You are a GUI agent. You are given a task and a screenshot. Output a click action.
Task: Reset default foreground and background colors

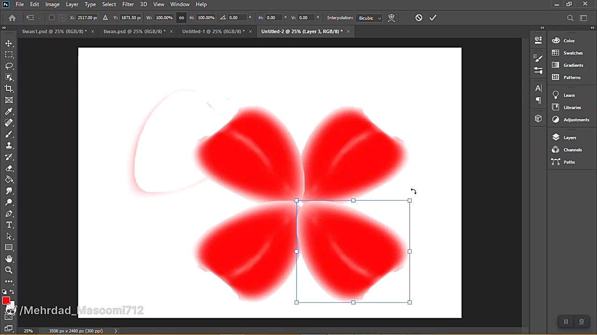(x=5, y=292)
